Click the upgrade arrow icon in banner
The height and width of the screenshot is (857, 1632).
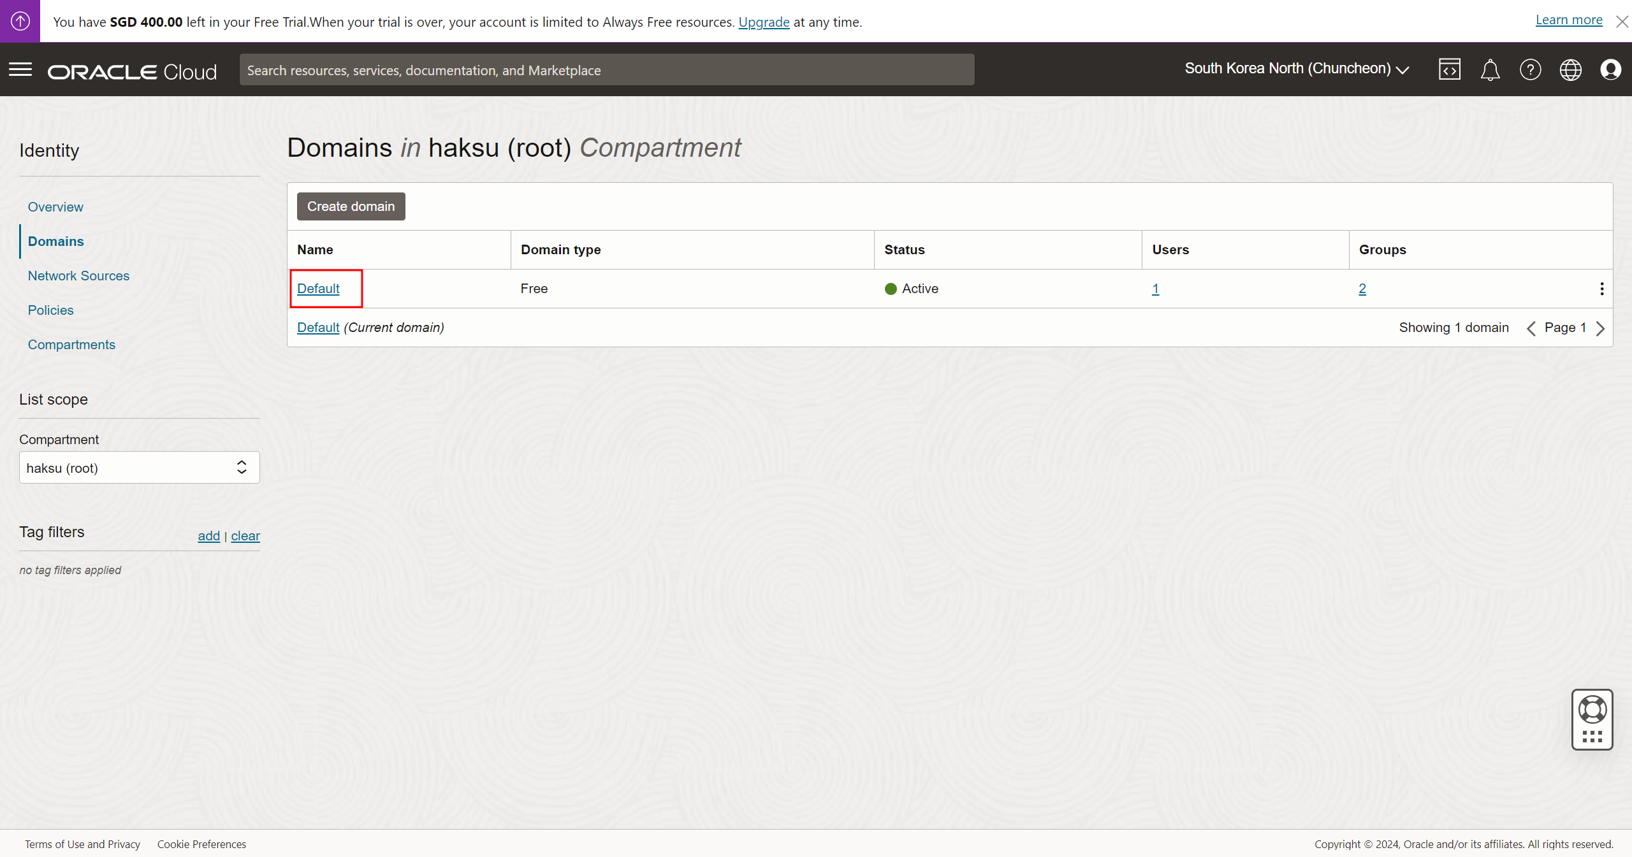[x=20, y=21]
